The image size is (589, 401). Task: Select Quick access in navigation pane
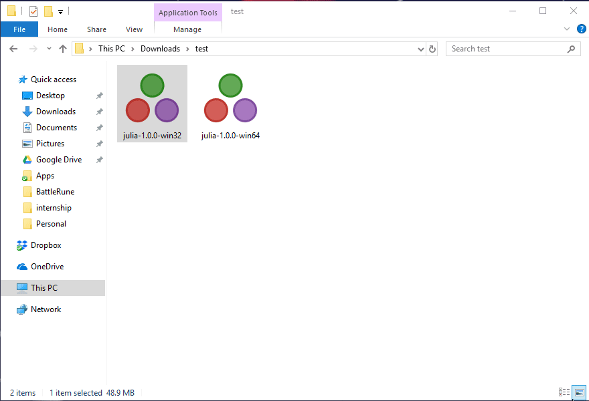point(54,80)
